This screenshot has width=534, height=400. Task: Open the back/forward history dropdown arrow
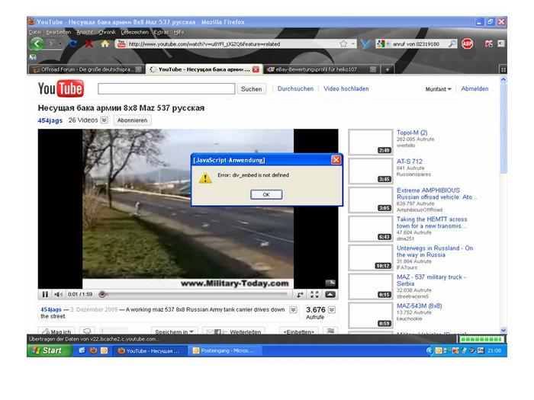click(x=60, y=44)
